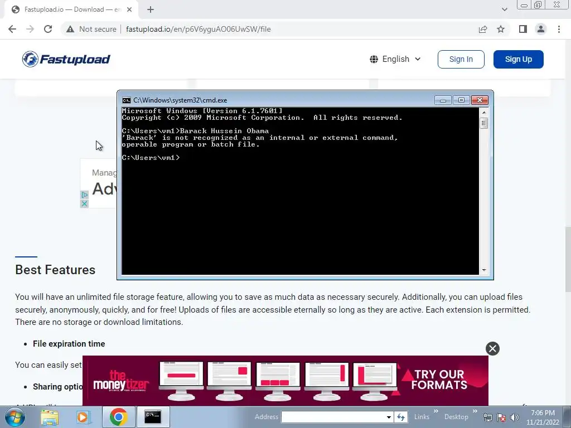This screenshot has width=571, height=428.
Task: Click the Sign In button
Action: click(461, 59)
